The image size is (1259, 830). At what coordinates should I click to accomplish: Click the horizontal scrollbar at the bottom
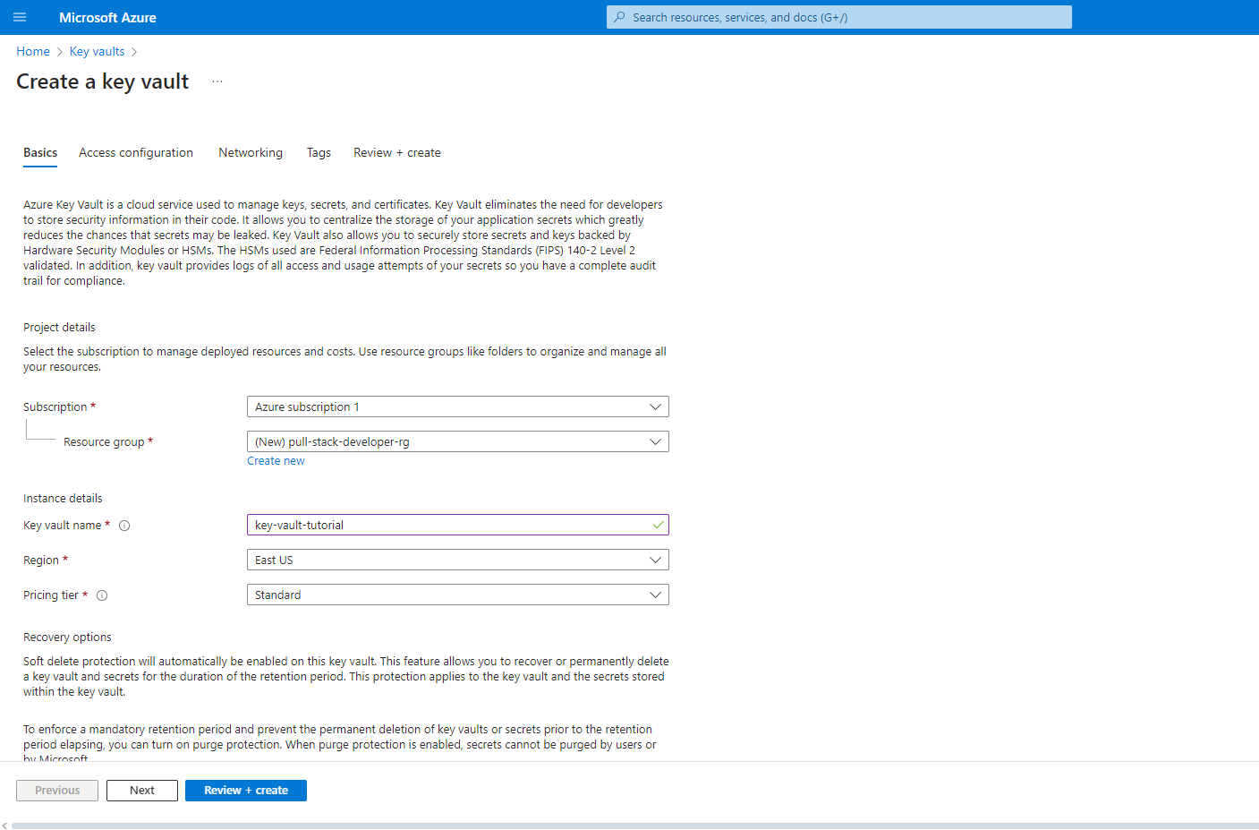tap(634, 826)
